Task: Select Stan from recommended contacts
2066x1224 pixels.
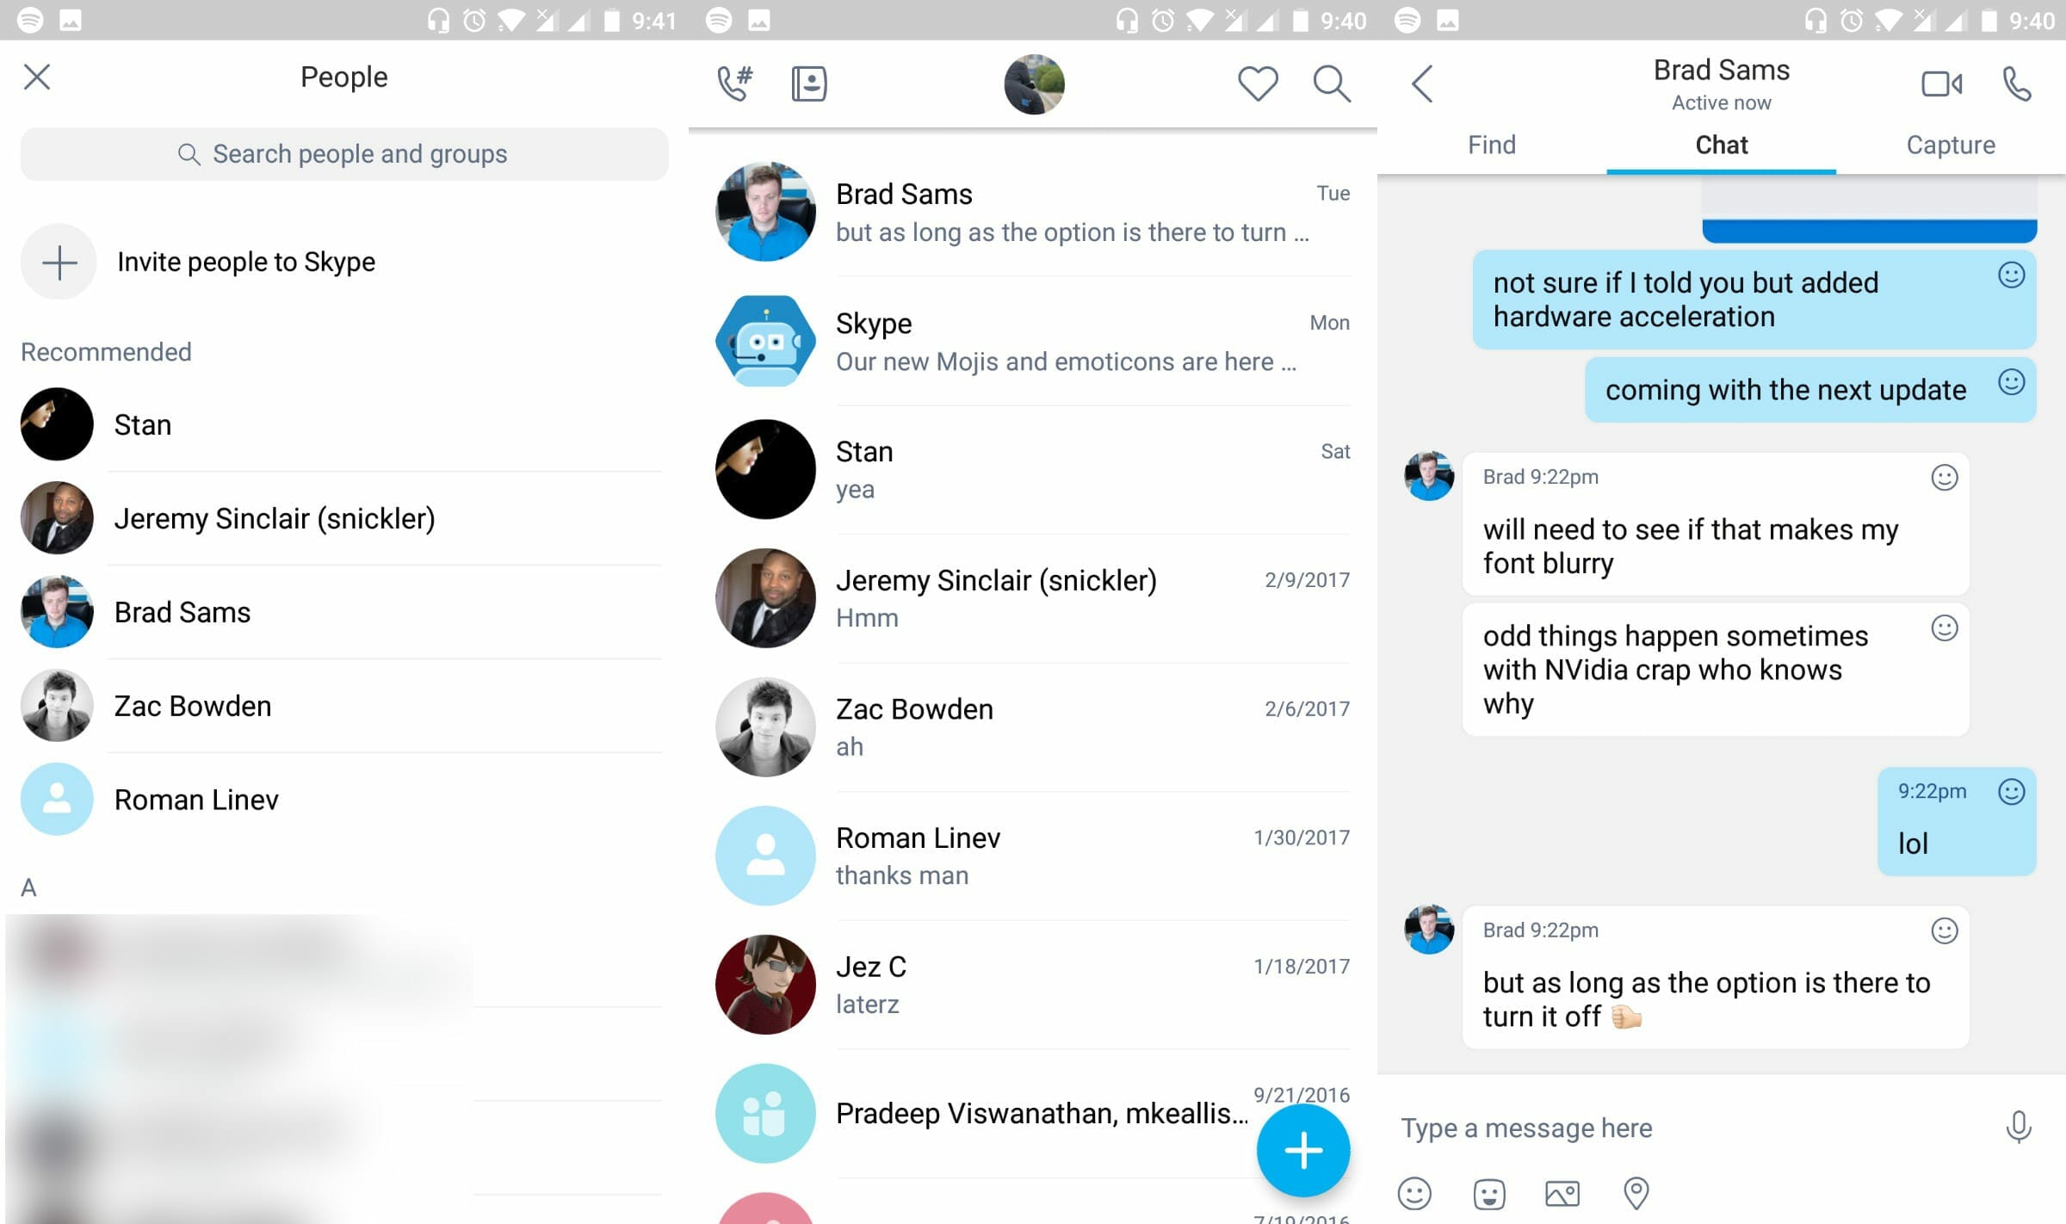Action: click(141, 424)
